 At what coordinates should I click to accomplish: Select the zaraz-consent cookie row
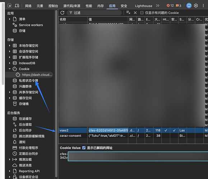point(133,136)
